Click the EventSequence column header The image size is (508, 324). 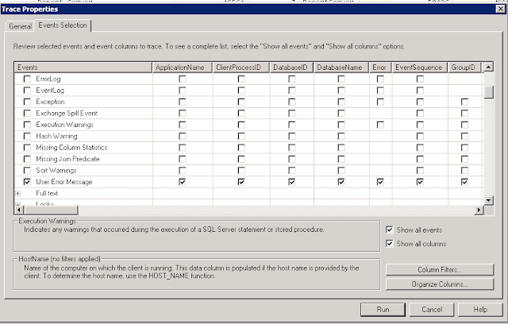(420, 67)
